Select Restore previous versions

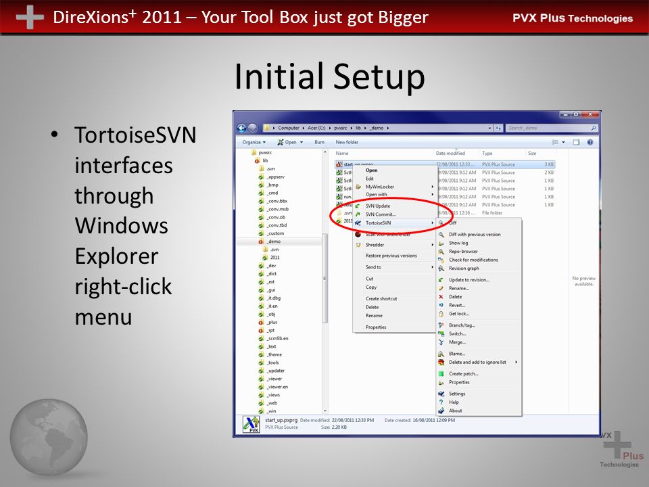[x=391, y=256]
